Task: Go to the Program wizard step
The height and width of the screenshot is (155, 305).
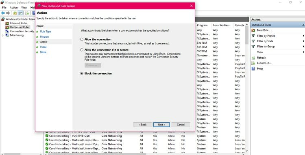Action: point(44,37)
